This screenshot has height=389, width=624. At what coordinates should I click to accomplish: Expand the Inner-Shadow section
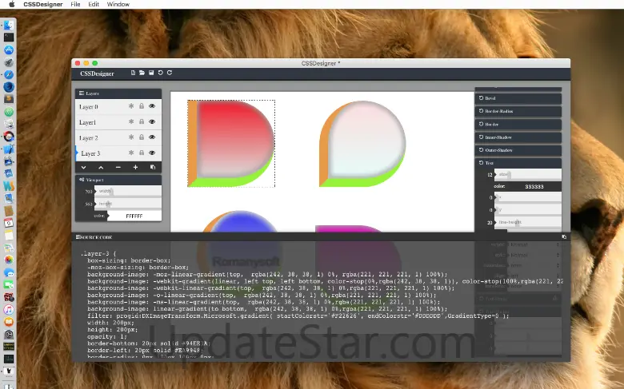[x=518, y=137]
